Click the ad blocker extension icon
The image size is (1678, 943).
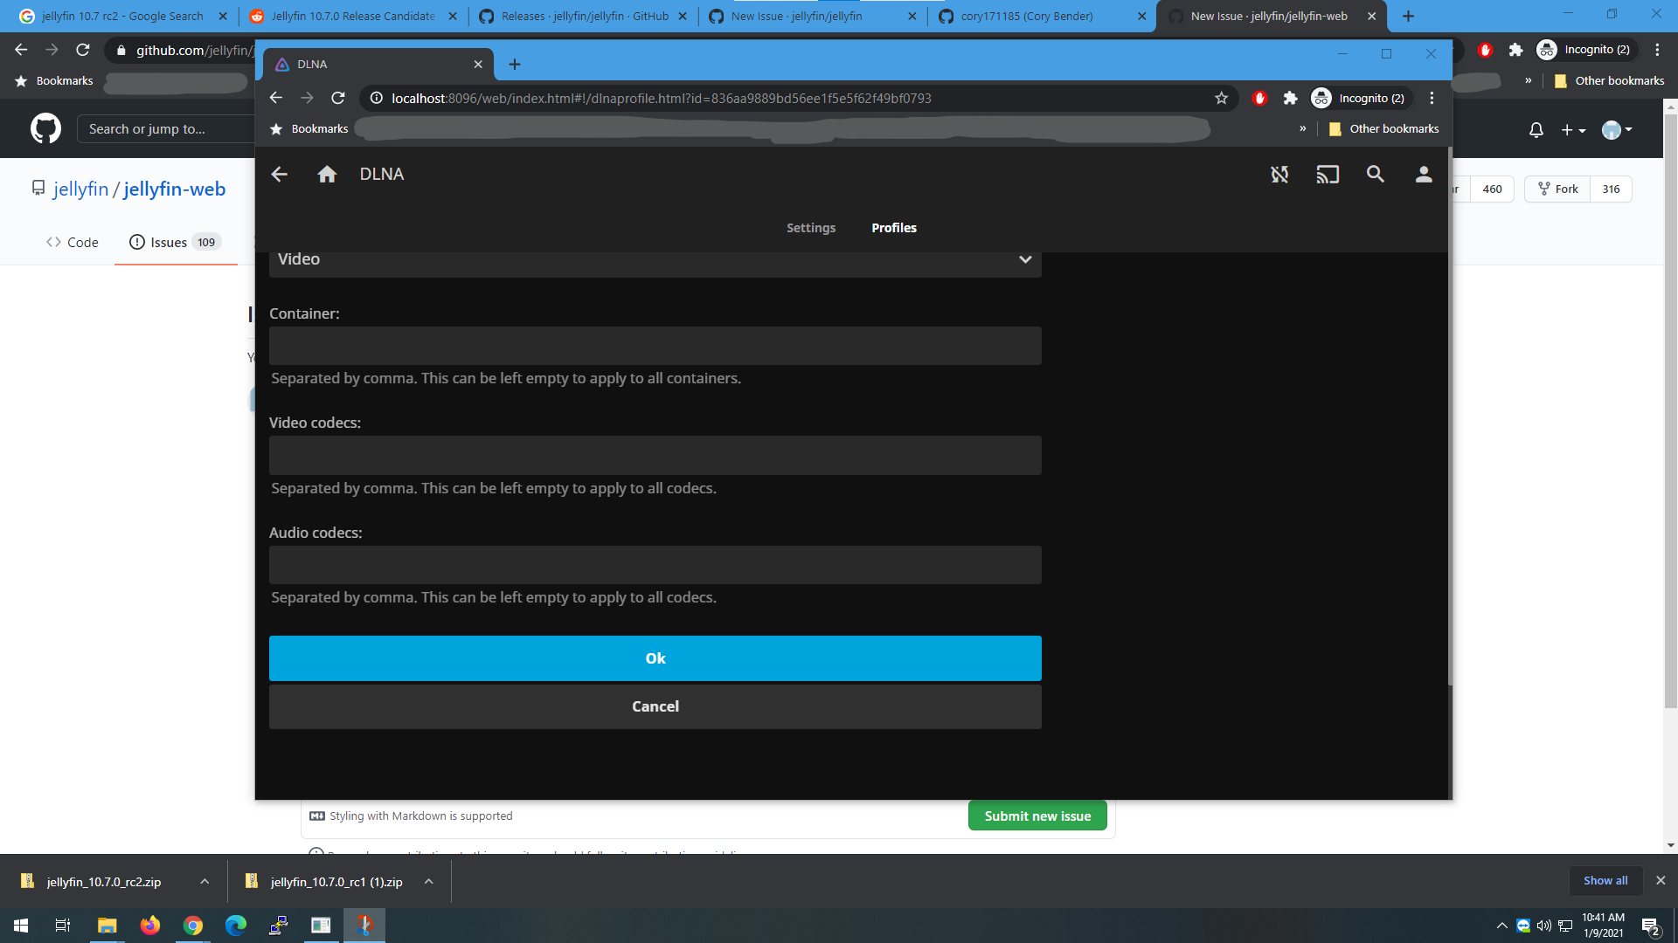[x=1260, y=98]
